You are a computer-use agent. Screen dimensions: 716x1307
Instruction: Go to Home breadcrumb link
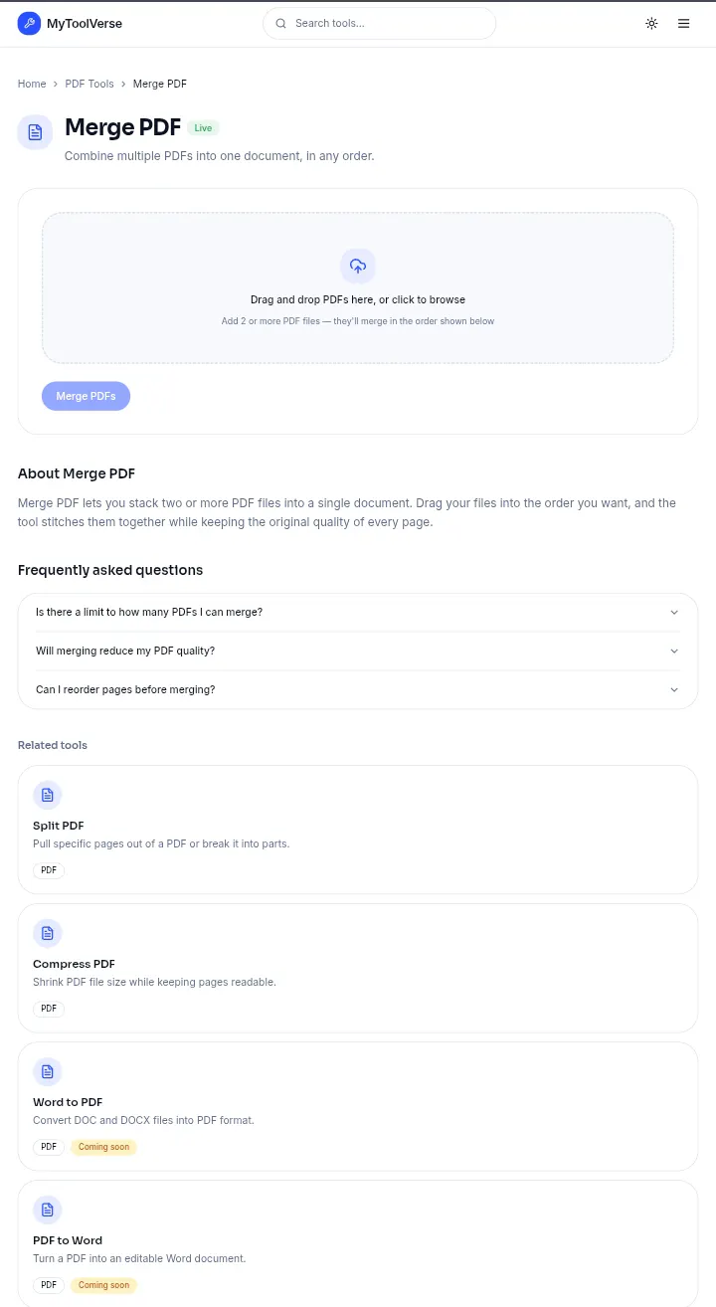pyautogui.click(x=32, y=85)
